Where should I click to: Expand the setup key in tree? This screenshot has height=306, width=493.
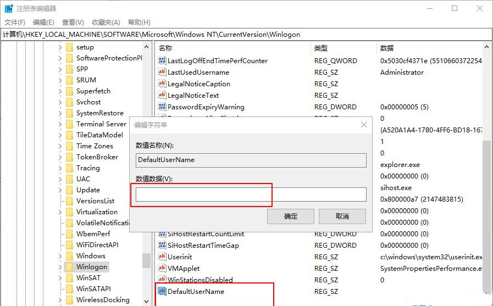pyautogui.click(x=60, y=47)
